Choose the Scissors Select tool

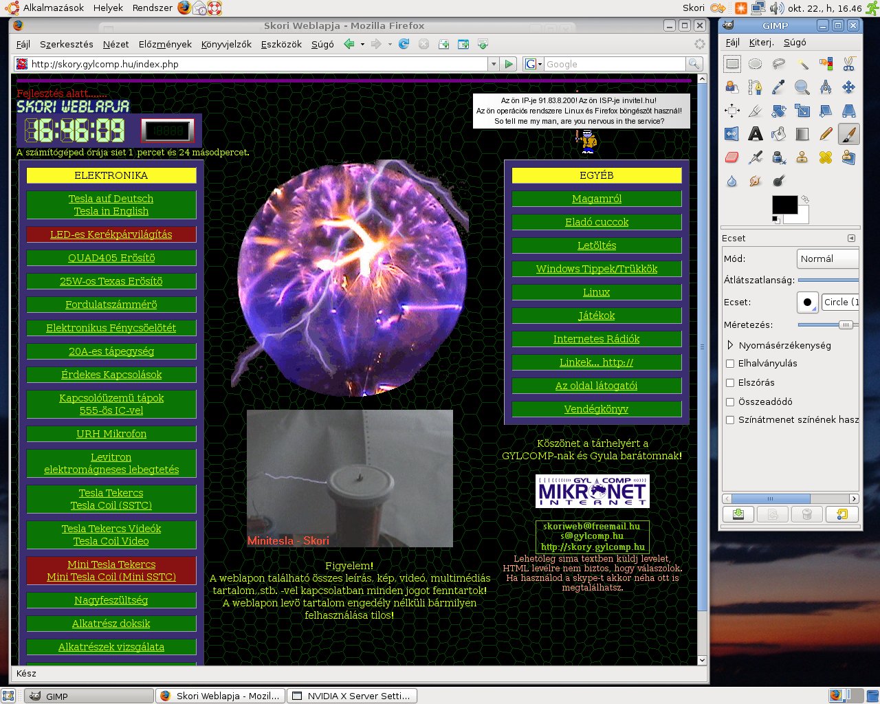click(x=849, y=64)
